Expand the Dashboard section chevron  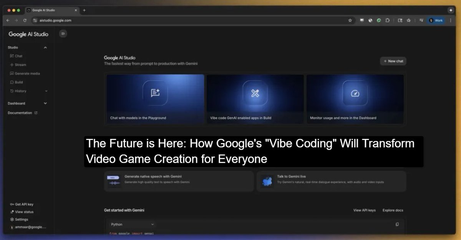(x=45, y=103)
